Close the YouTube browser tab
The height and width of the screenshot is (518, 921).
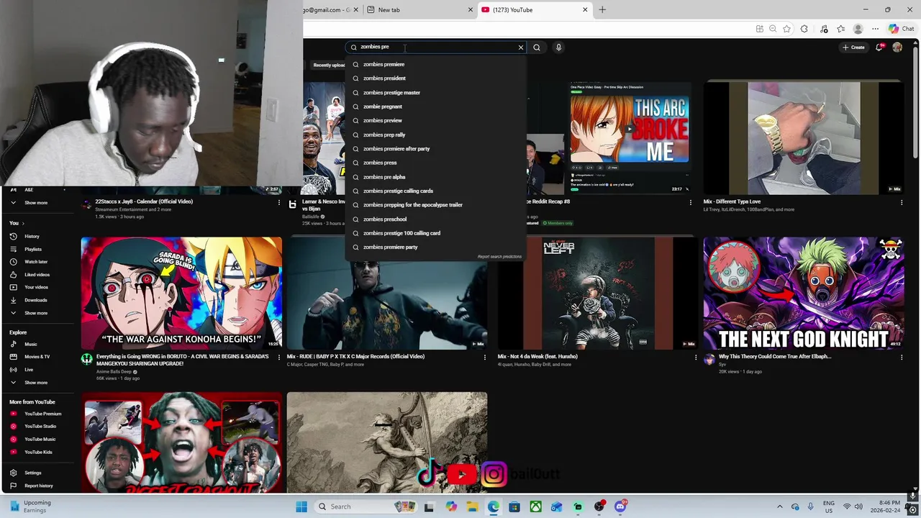585,10
